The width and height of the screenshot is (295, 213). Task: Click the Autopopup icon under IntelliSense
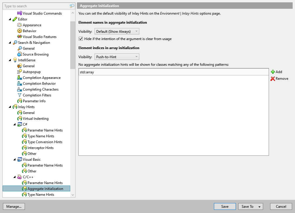[x=19, y=72]
